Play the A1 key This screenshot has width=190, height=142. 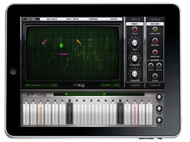coord(77,114)
